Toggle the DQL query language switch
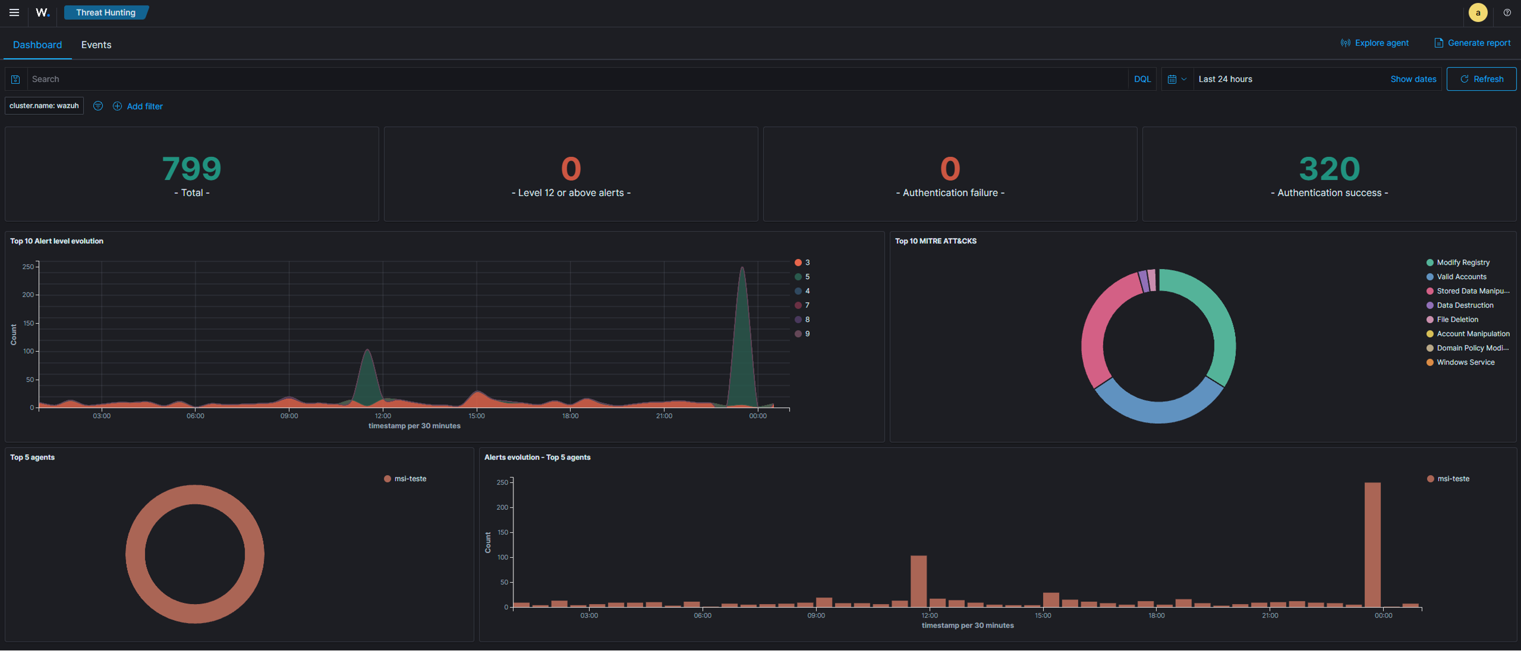The image size is (1521, 651). tap(1142, 79)
